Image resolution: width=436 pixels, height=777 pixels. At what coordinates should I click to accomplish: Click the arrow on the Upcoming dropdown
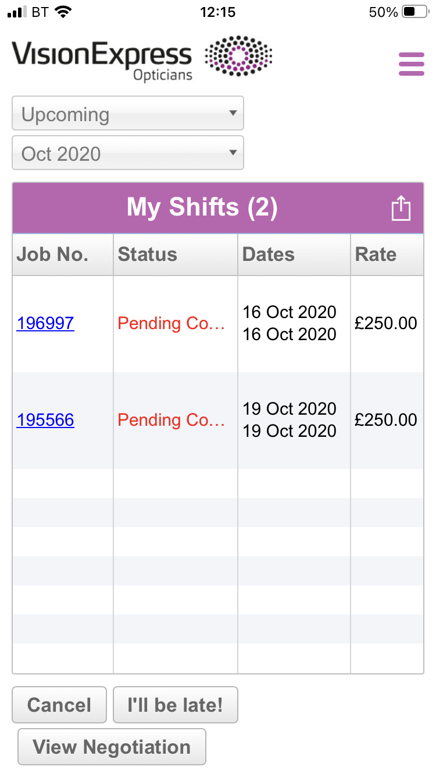tap(233, 113)
